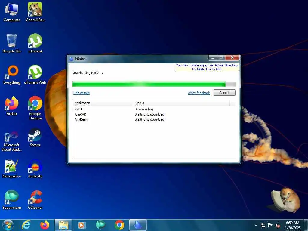Click the green download progress bar
This screenshot has width=308, height=231.
(154, 84)
